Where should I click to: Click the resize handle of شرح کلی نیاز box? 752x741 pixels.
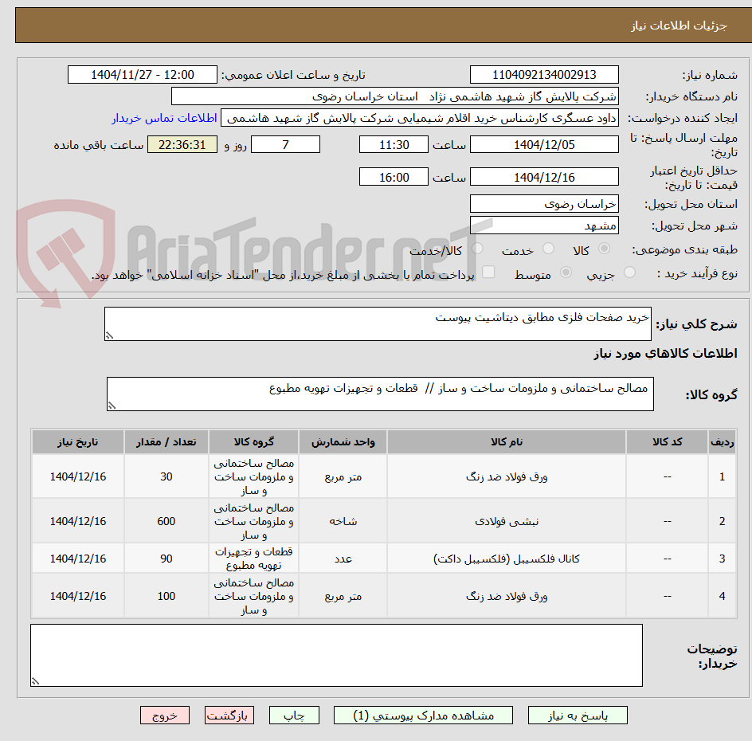[109, 335]
